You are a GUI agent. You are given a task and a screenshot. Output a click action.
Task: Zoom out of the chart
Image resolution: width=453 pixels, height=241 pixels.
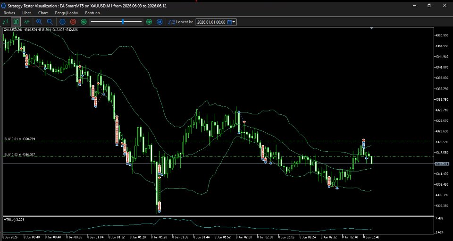point(50,22)
